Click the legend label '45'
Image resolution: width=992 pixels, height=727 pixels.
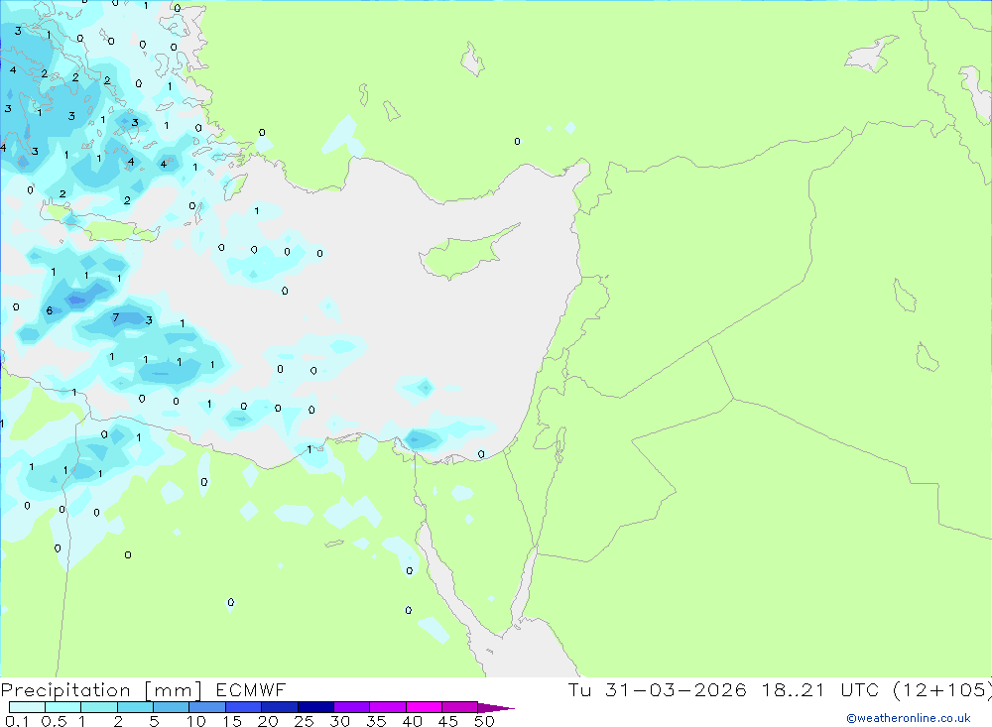tap(448, 721)
